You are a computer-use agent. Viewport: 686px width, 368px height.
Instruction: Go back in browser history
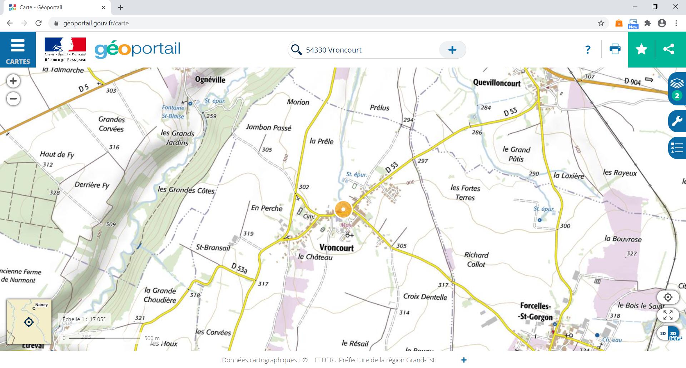pos(10,23)
